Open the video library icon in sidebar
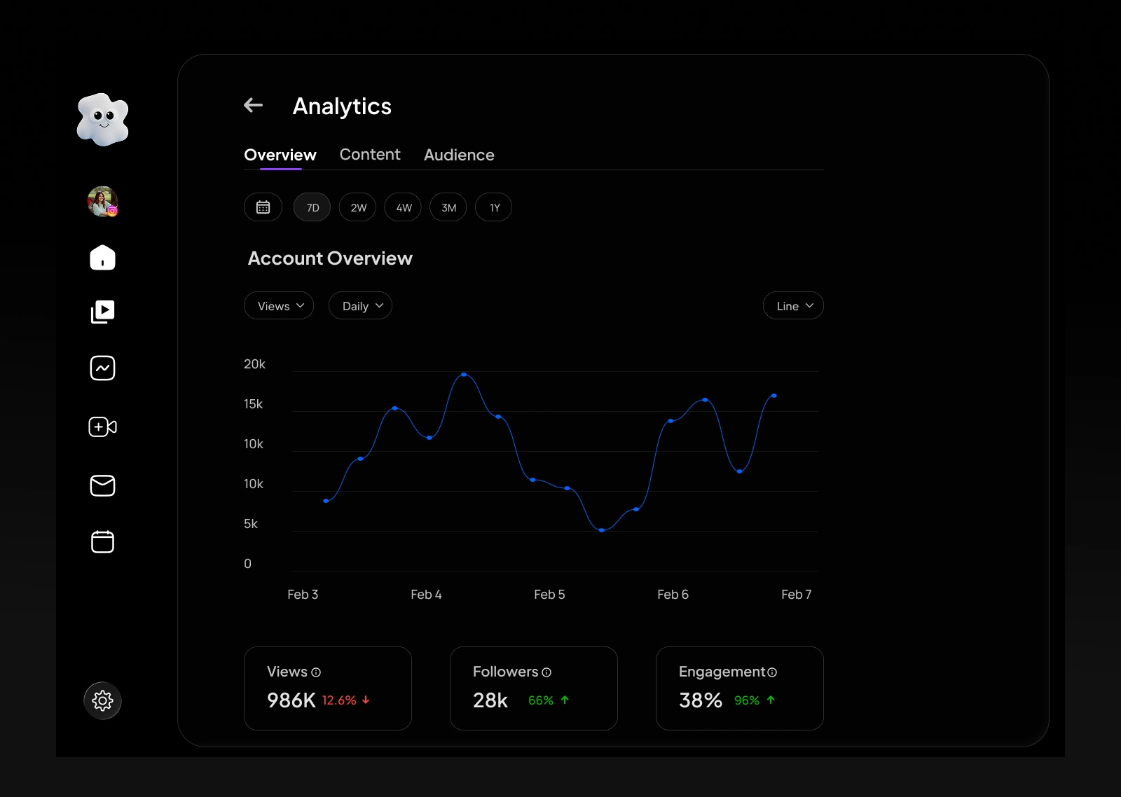 (103, 312)
